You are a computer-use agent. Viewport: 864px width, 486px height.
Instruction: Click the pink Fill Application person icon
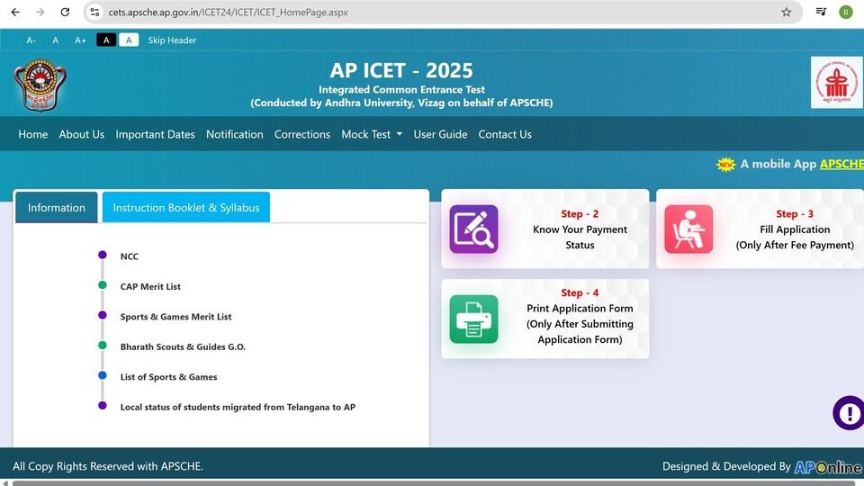click(x=688, y=229)
